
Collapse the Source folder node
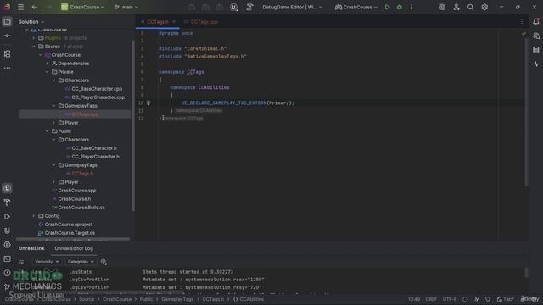coord(34,47)
